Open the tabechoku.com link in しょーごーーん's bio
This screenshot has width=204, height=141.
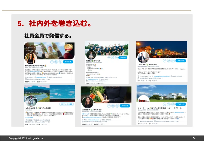(179, 113)
